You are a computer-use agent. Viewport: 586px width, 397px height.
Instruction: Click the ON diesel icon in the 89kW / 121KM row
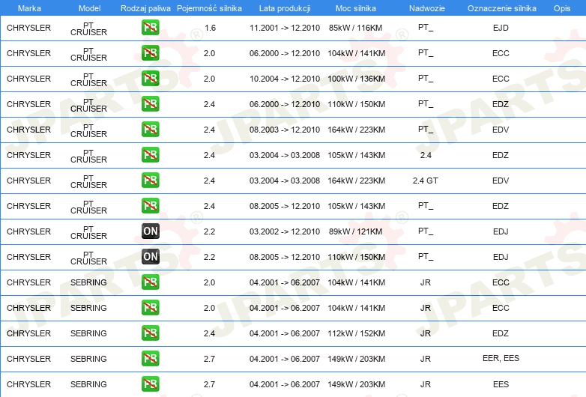150,231
